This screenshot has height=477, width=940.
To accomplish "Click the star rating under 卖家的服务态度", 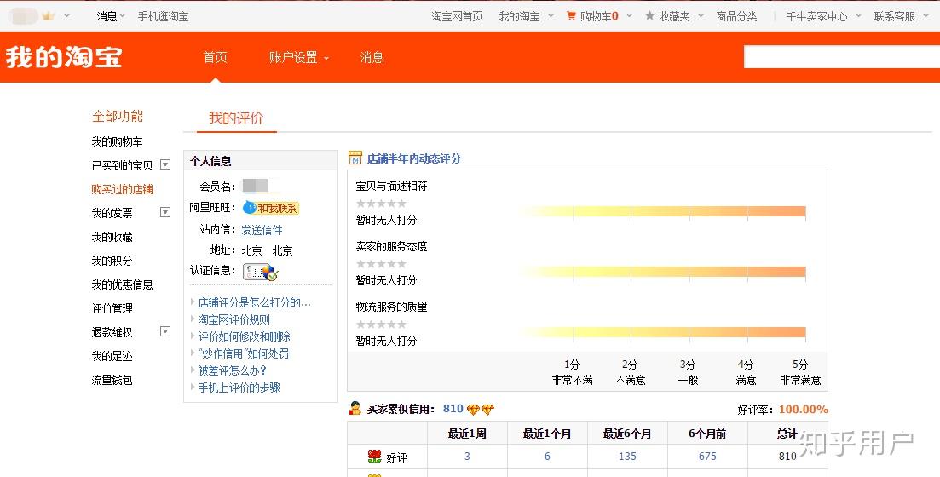I will (381, 264).
